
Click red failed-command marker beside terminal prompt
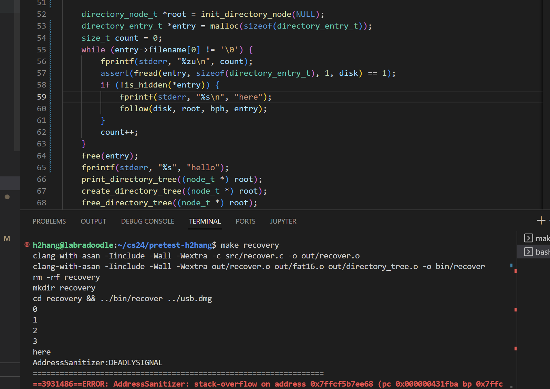[x=27, y=245]
